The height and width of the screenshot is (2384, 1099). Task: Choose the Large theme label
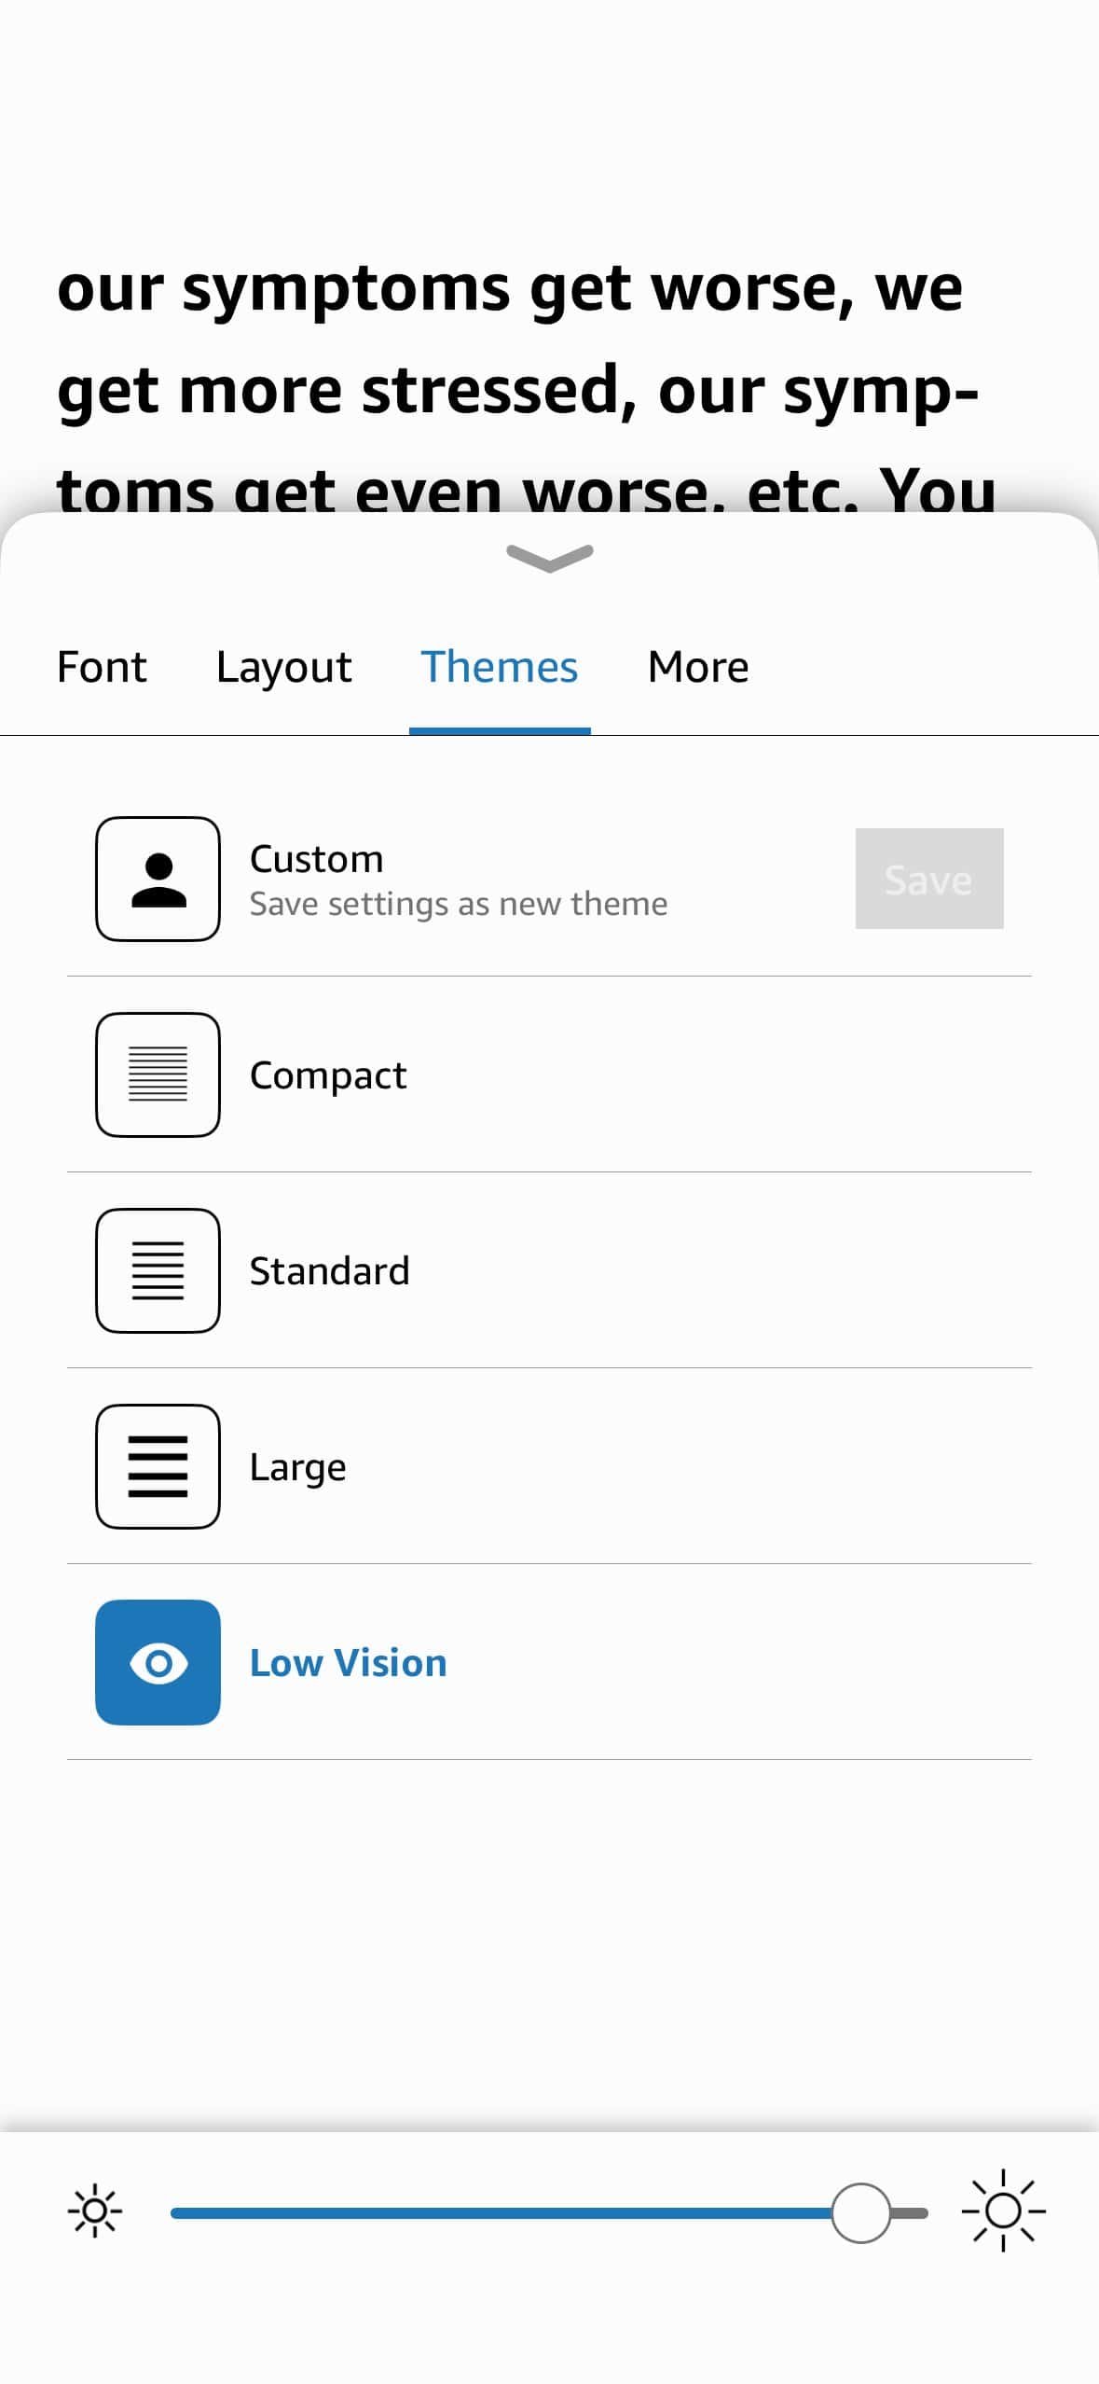(x=298, y=1468)
